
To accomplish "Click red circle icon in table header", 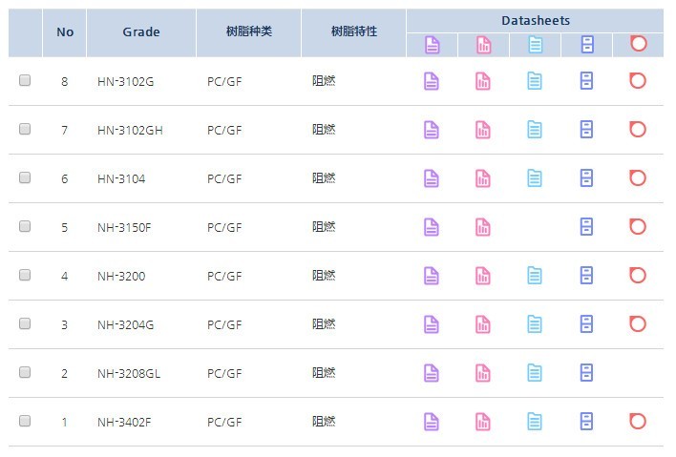I will [x=639, y=44].
